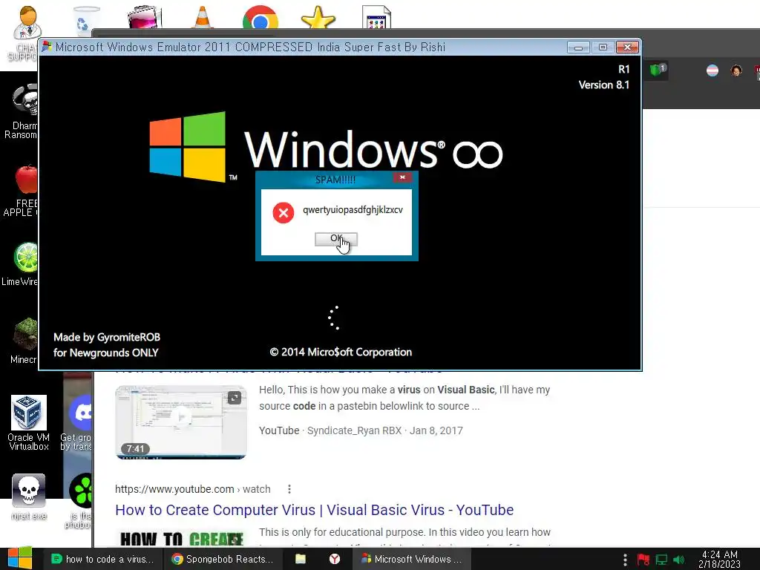Screen dimensions: 760x570
Task: Select Microsoft Windows taskbar item
Action: click(x=411, y=560)
